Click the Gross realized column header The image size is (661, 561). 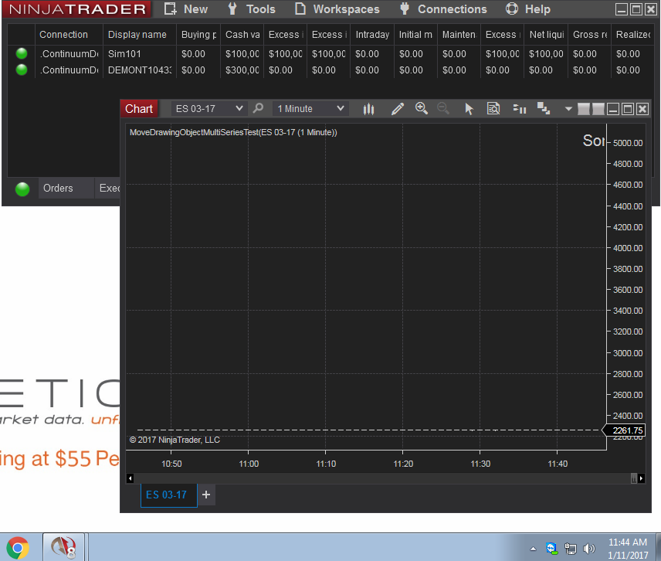click(590, 35)
